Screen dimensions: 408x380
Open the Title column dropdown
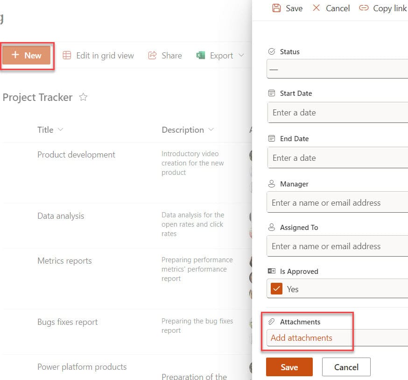point(60,129)
